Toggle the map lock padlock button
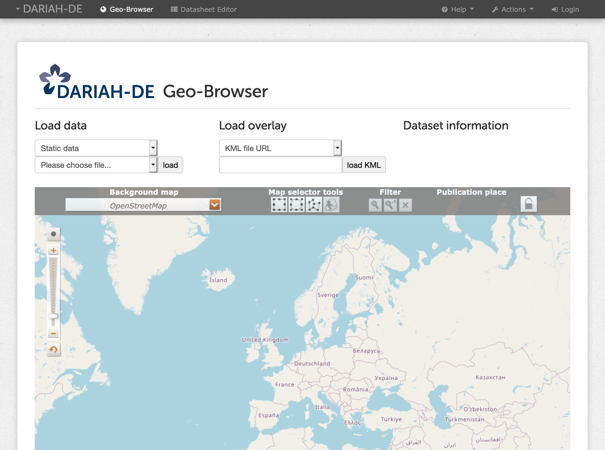Viewport: 605px width, 450px height. click(x=529, y=204)
